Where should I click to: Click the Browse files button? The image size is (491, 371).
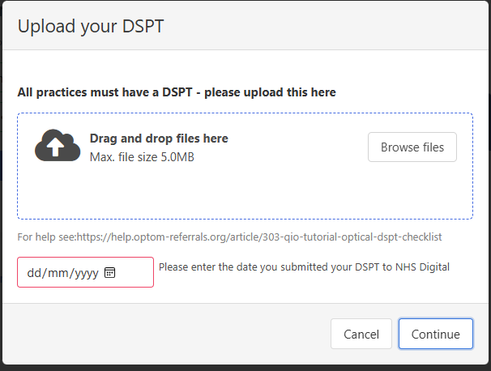(x=412, y=147)
